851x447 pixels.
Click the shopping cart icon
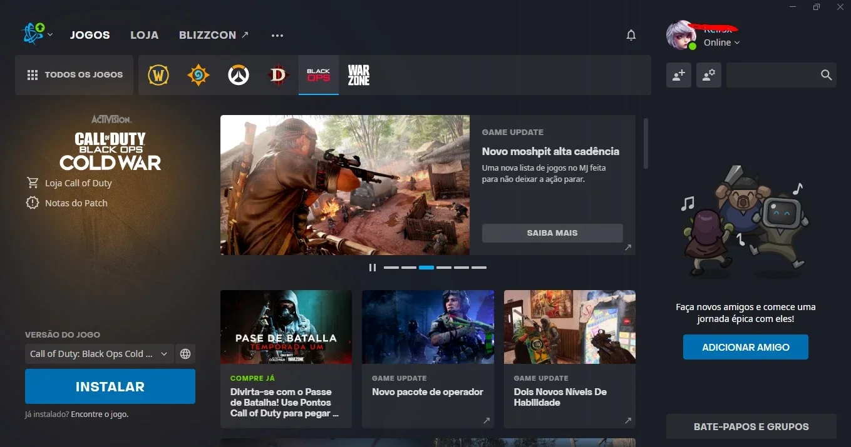pos(33,183)
